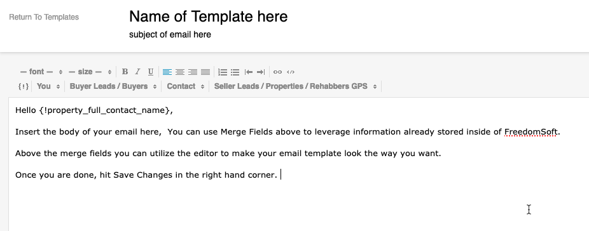Toggle bold formatting

pyautogui.click(x=125, y=72)
